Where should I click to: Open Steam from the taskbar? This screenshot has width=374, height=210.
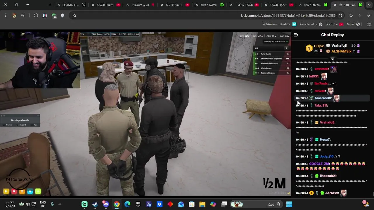pos(95,204)
